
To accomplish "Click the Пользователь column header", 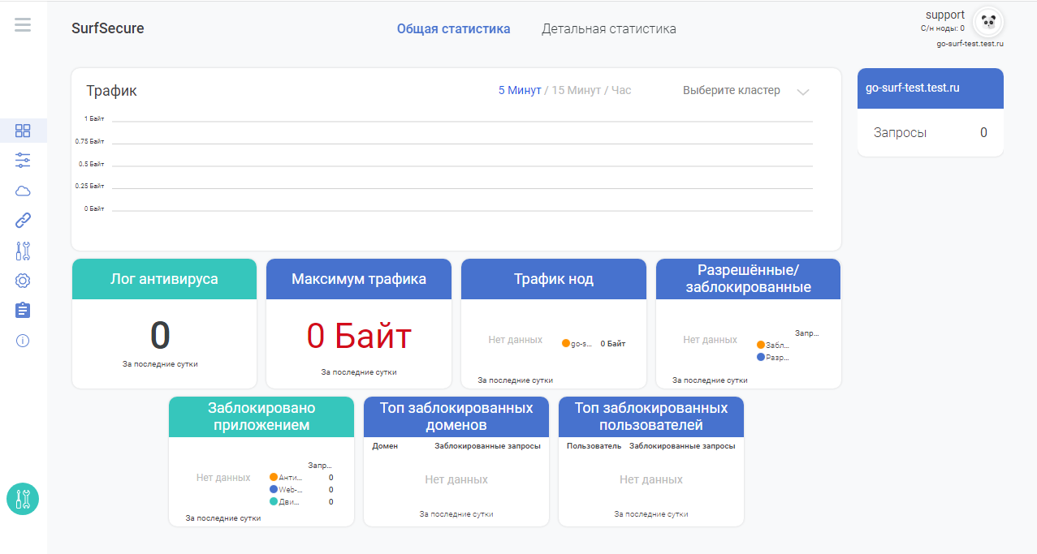I will coord(594,446).
